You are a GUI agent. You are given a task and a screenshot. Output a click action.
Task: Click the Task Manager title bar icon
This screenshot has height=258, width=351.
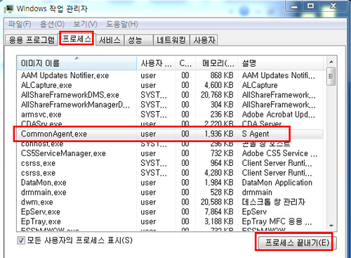(9, 8)
